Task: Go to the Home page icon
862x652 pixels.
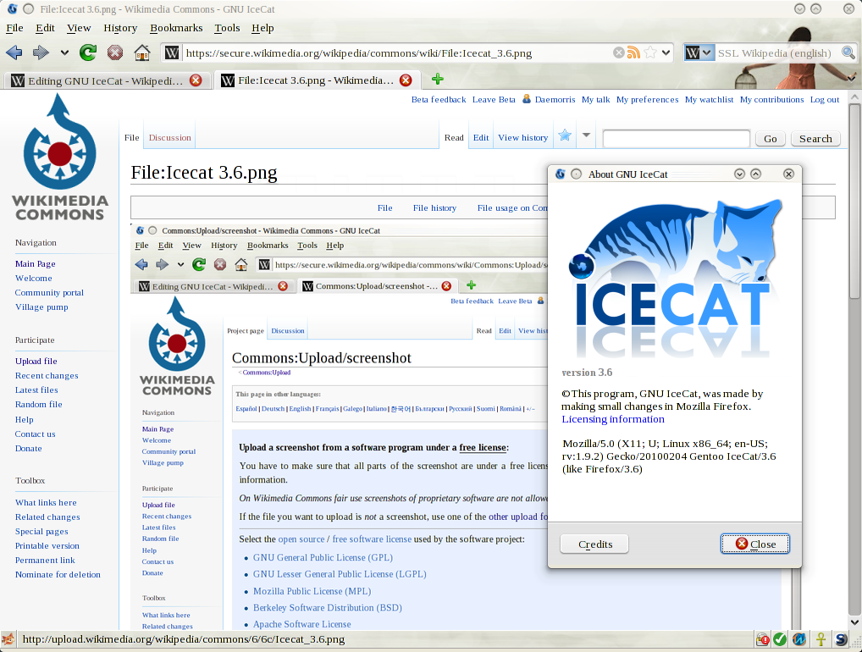Action: tap(141, 52)
